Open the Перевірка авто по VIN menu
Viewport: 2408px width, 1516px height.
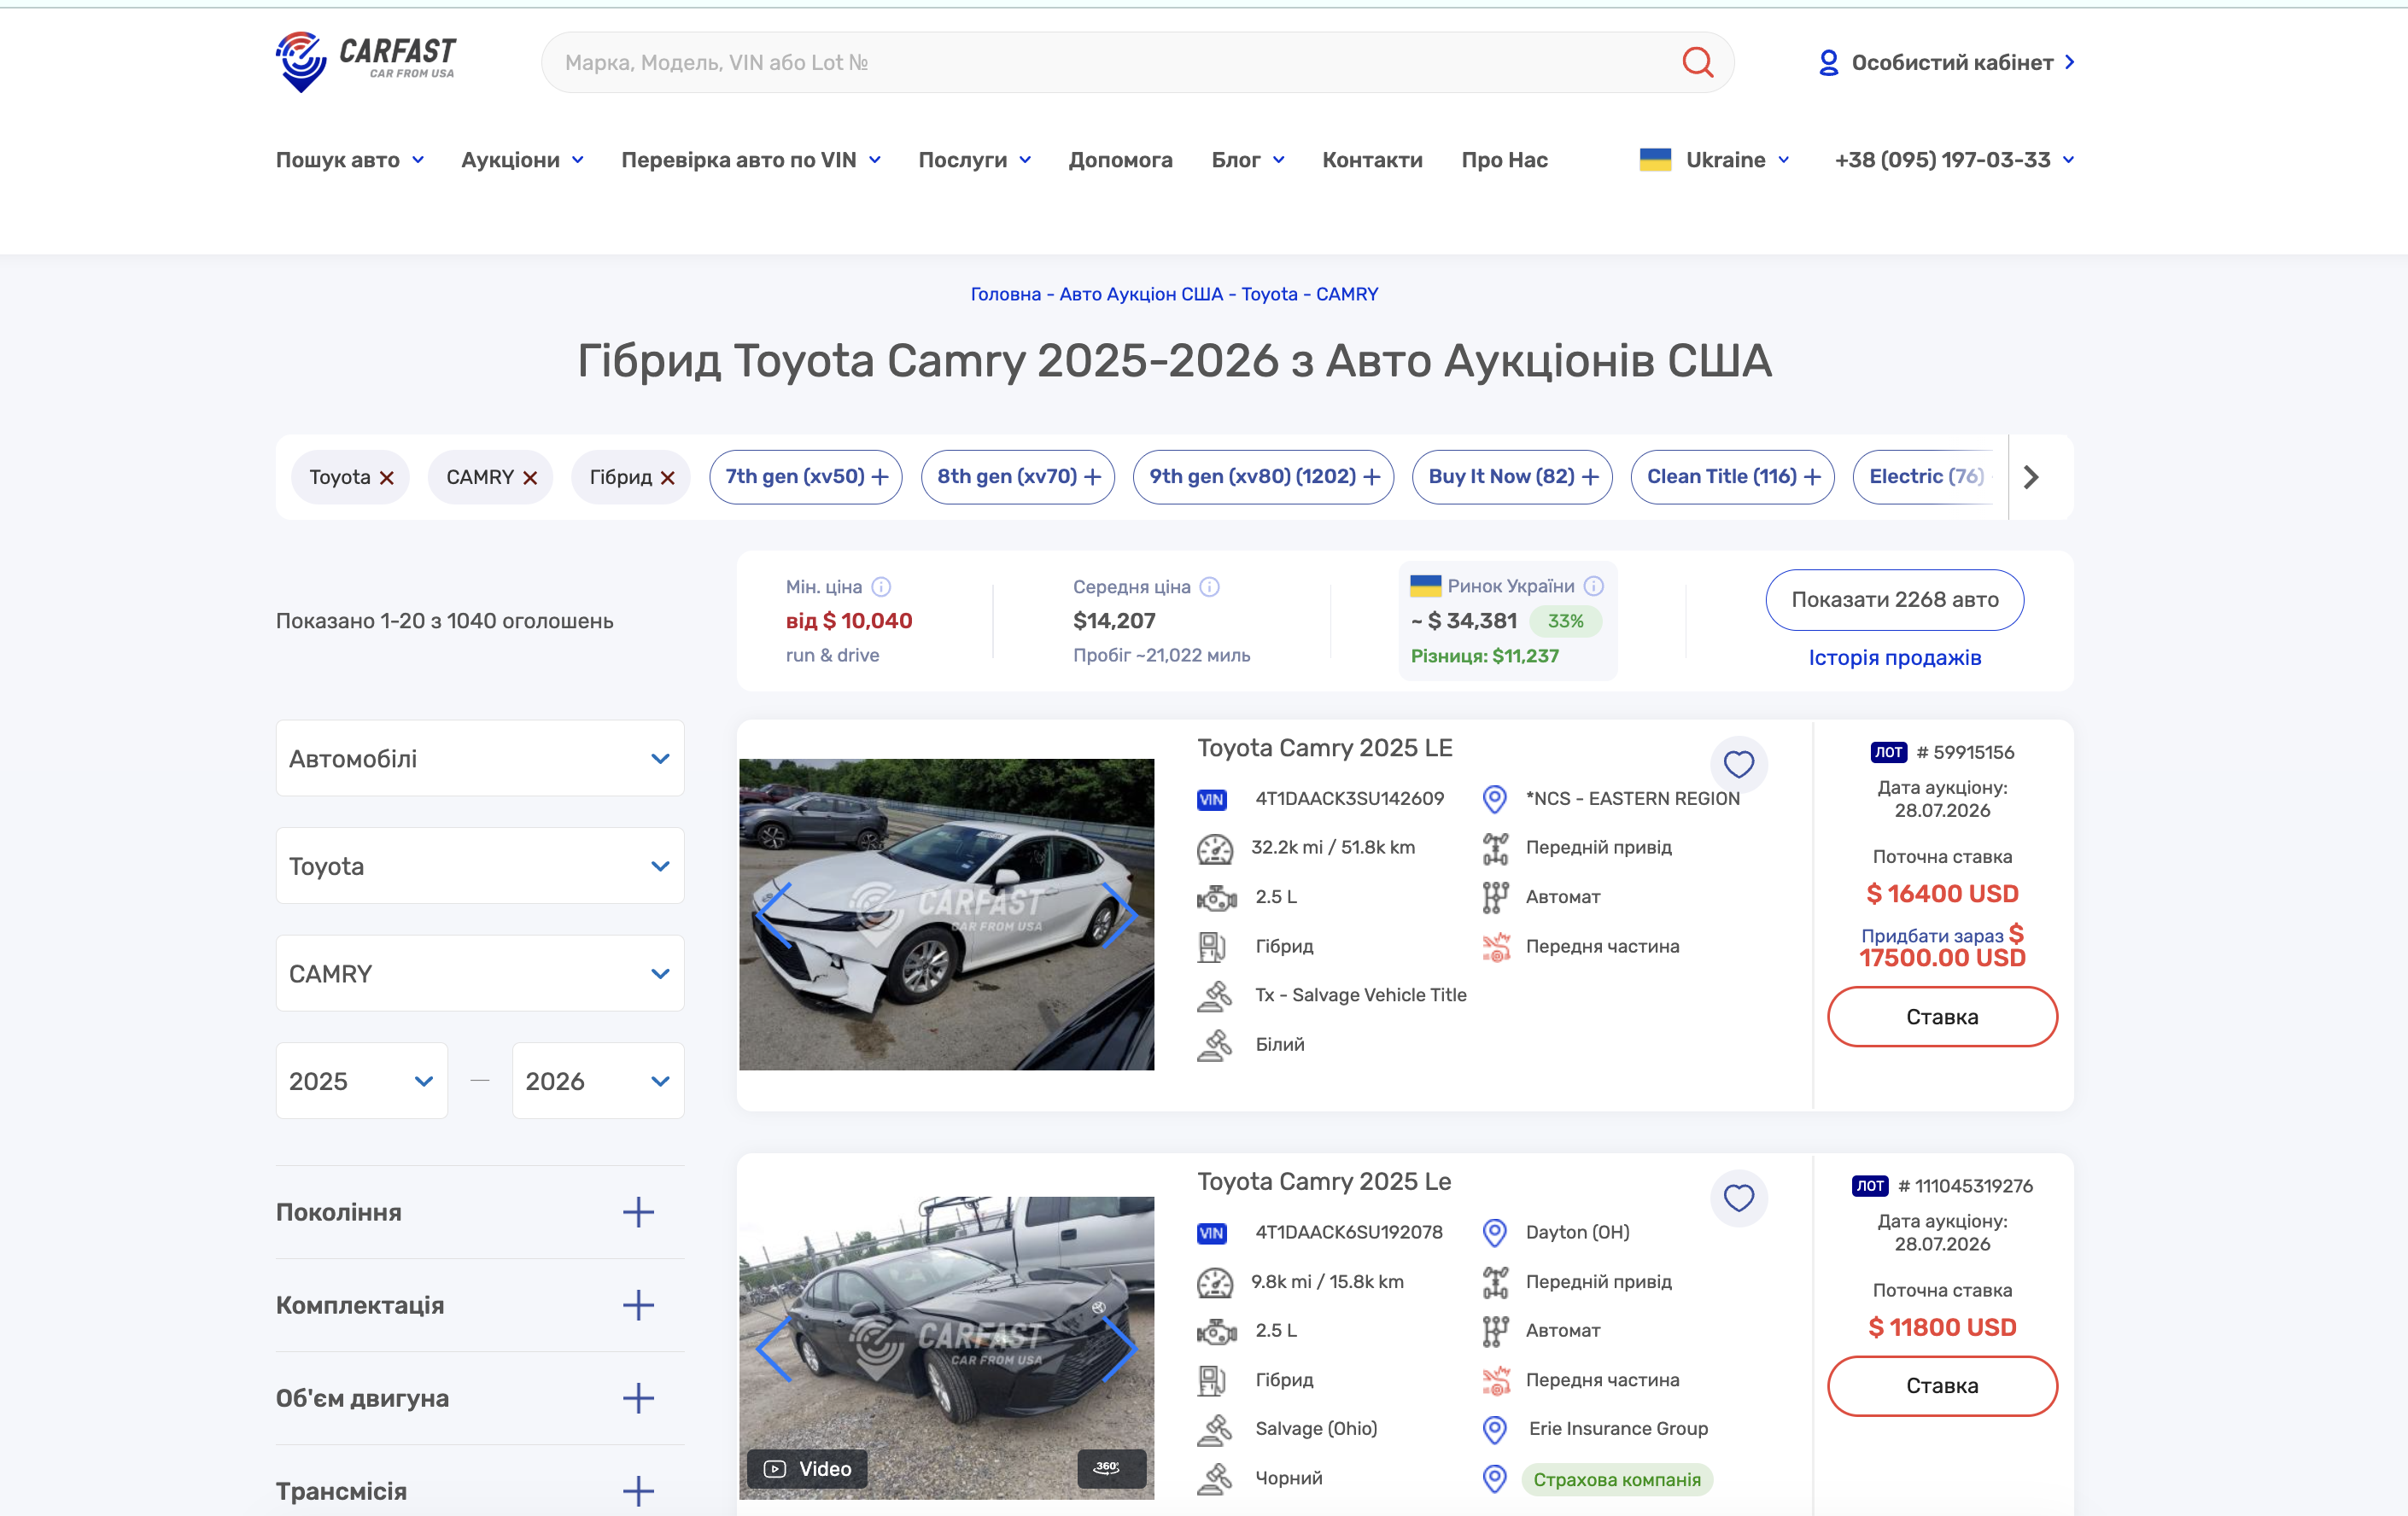pos(751,160)
